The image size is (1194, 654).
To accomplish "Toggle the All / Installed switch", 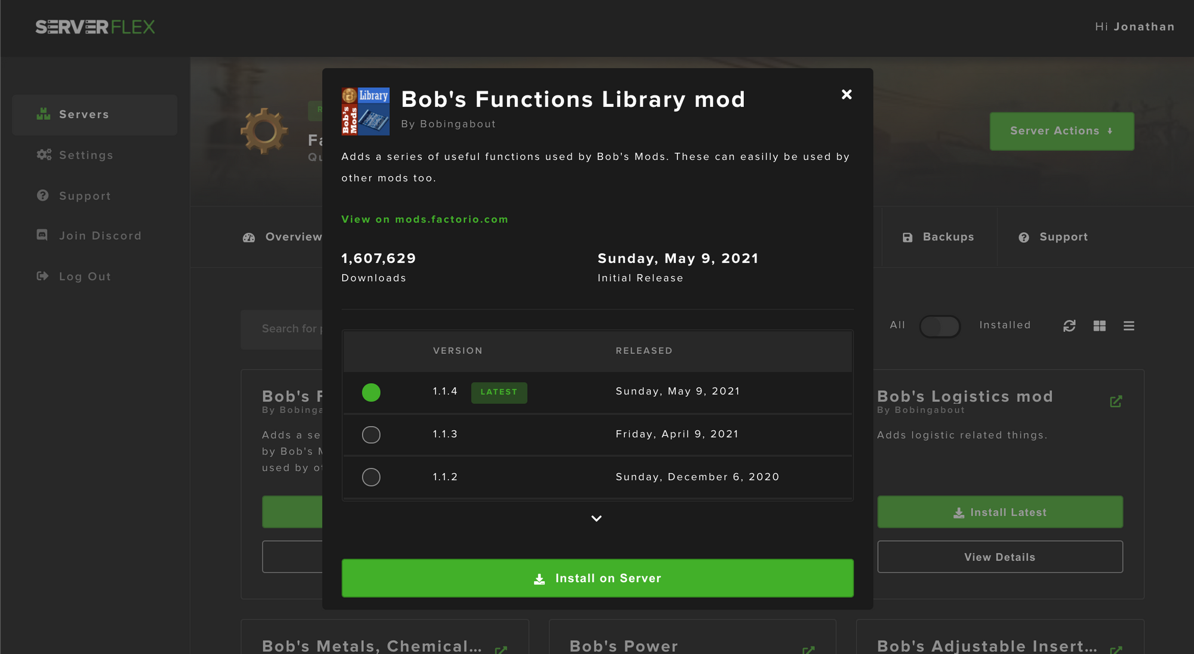I will click(940, 326).
